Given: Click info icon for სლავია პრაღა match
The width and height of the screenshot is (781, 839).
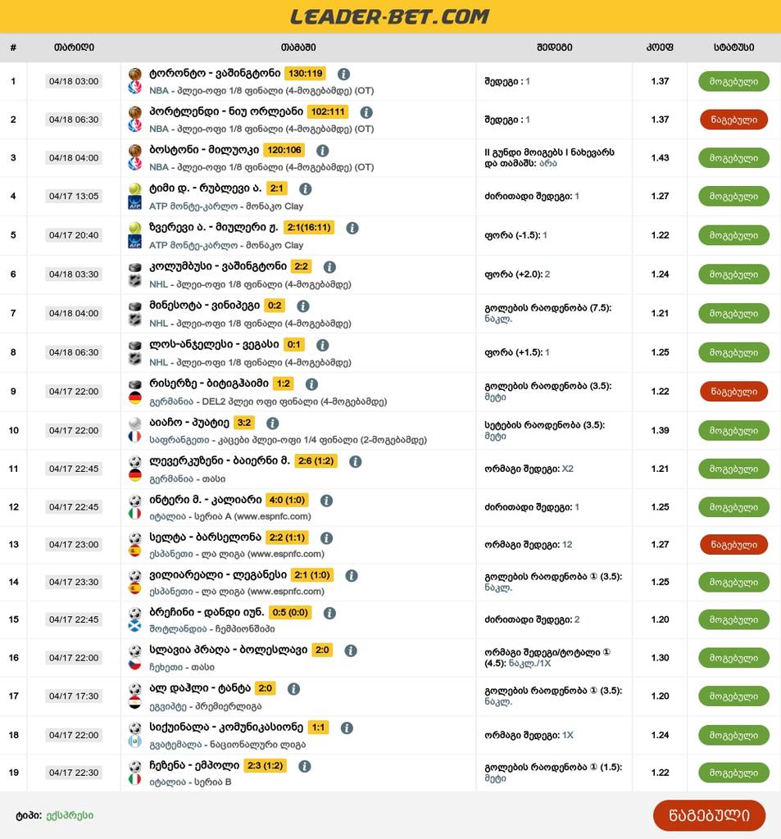Looking at the screenshot, I should click(x=351, y=651).
